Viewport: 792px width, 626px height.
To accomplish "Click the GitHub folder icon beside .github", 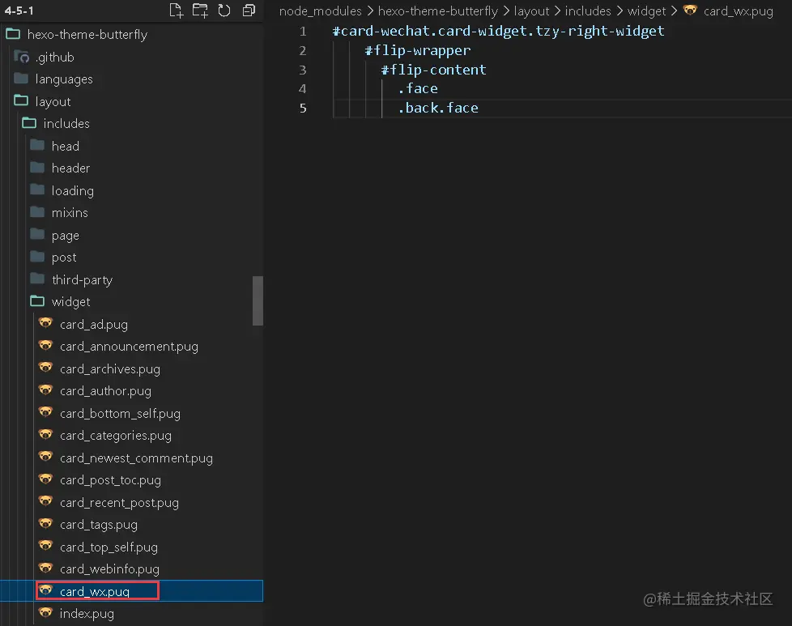I will point(23,57).
